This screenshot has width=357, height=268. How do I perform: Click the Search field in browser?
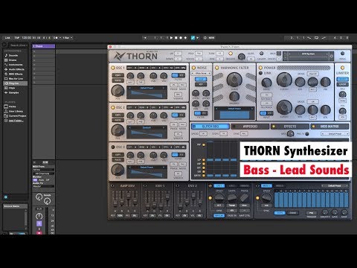18,45
